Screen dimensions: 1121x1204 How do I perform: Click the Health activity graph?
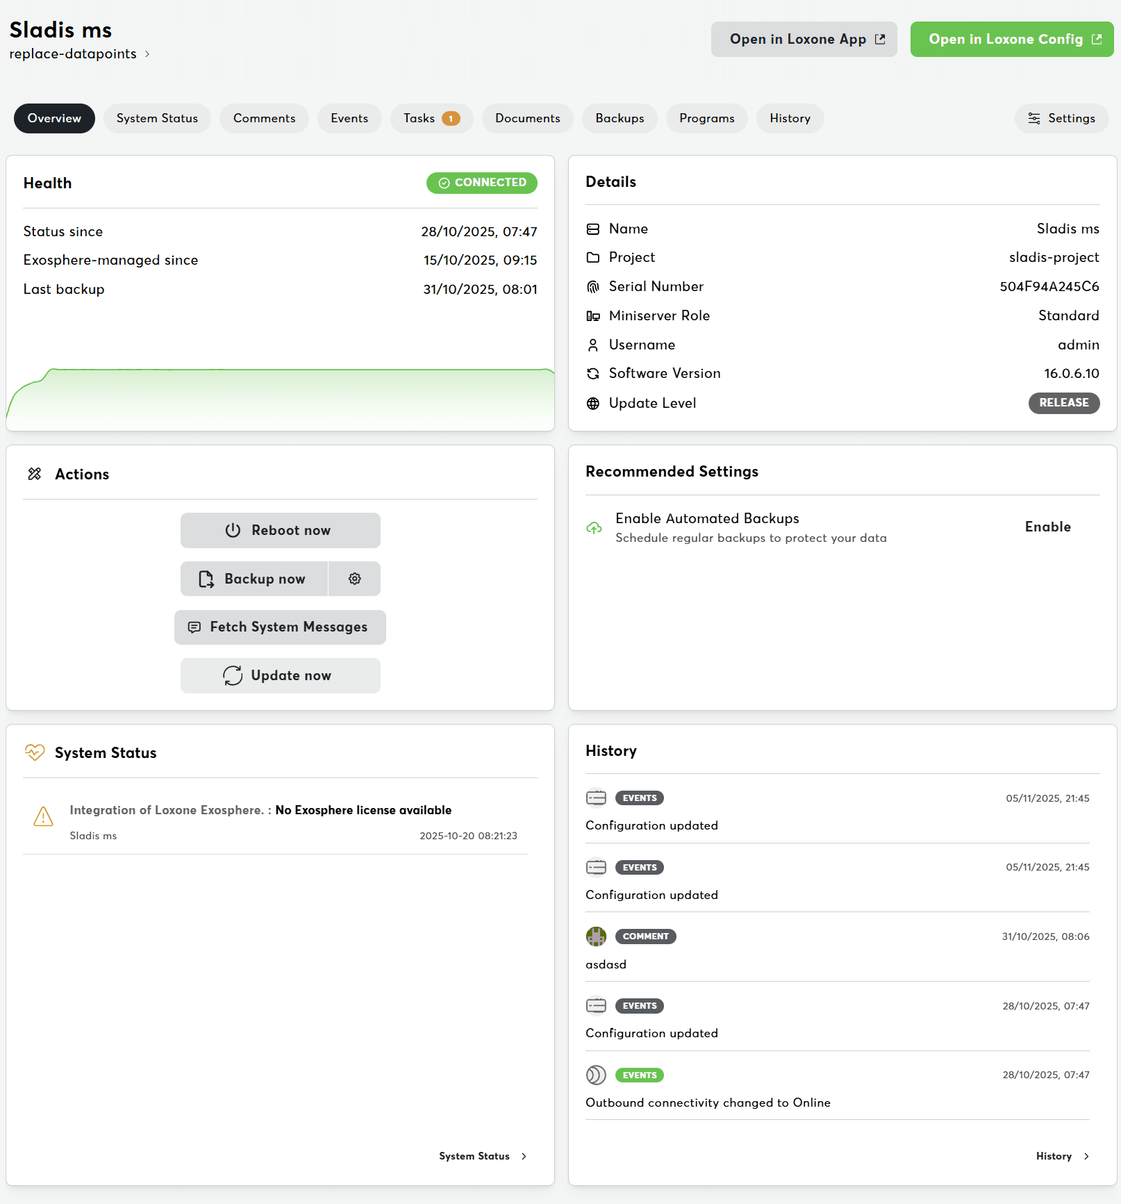pos(281,398)
